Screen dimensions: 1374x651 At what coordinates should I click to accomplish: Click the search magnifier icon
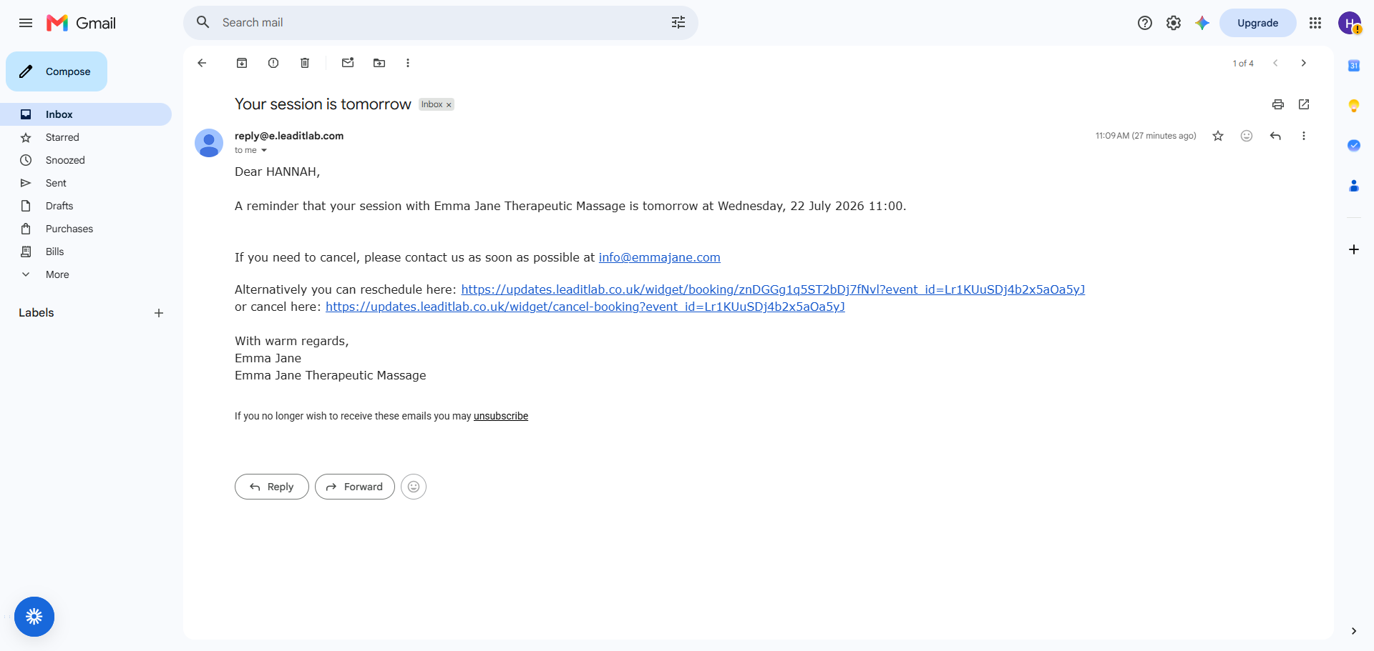coord(203,22)
